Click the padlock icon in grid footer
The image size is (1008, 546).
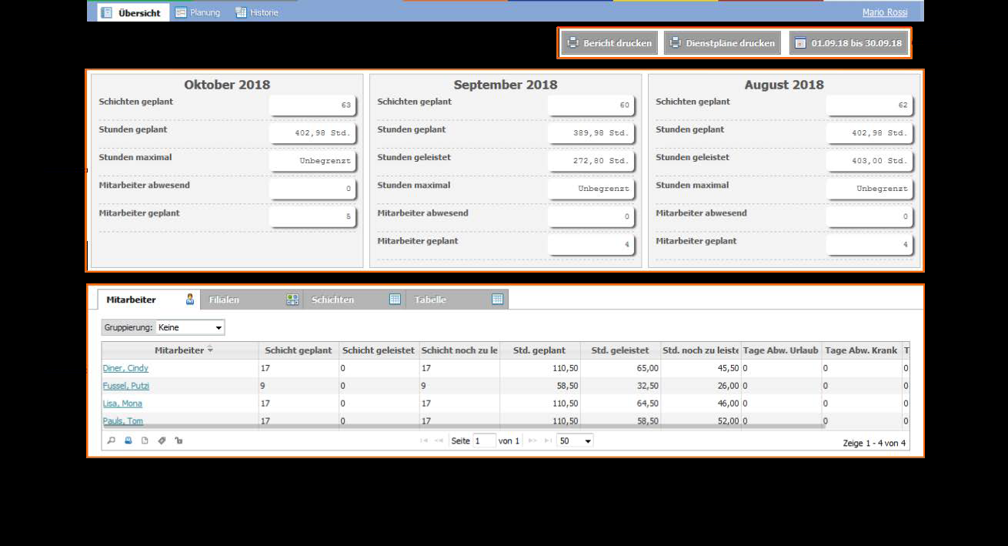click(x=179, y=440)
